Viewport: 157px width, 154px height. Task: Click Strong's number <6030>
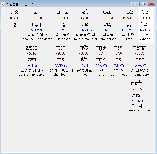(x=62, y=53)
